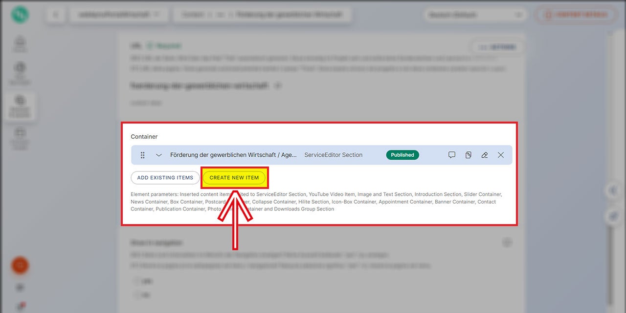Click the green Published status badge
Image resolution: width=626 pixels, height=313 pixels.
click(402, 155)
